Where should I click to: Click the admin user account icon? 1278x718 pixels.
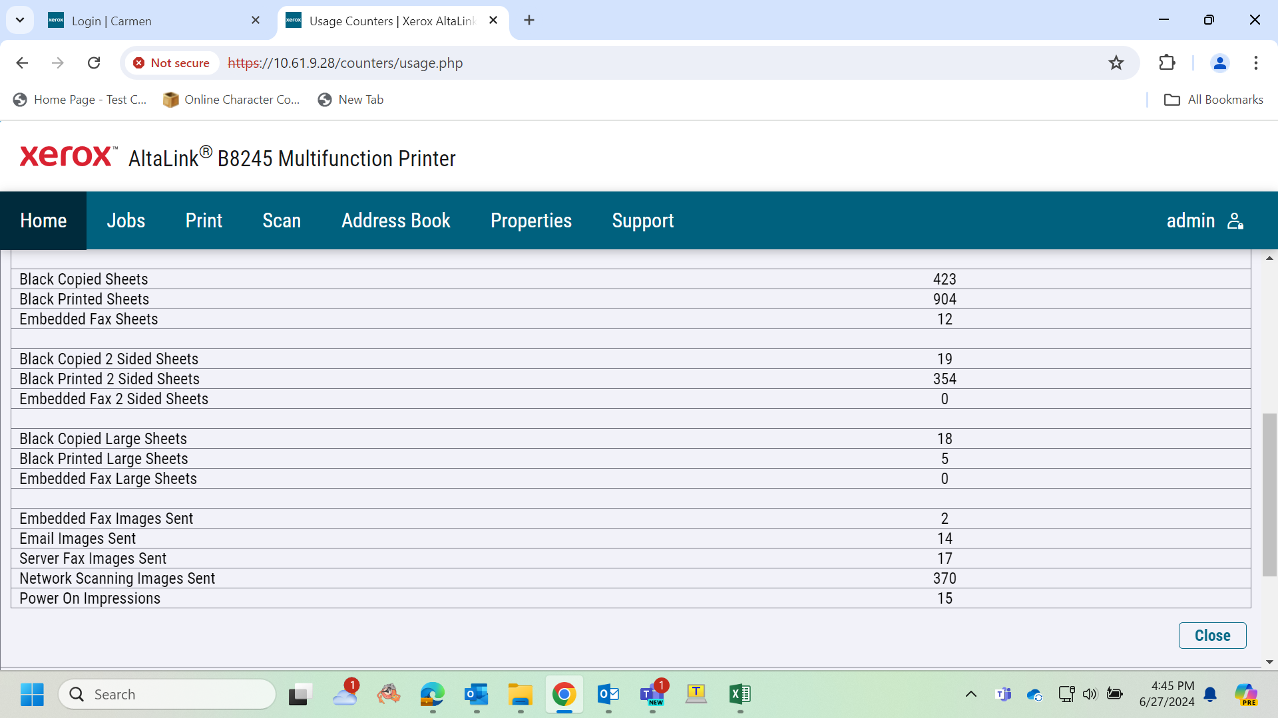coord(1235,221)
